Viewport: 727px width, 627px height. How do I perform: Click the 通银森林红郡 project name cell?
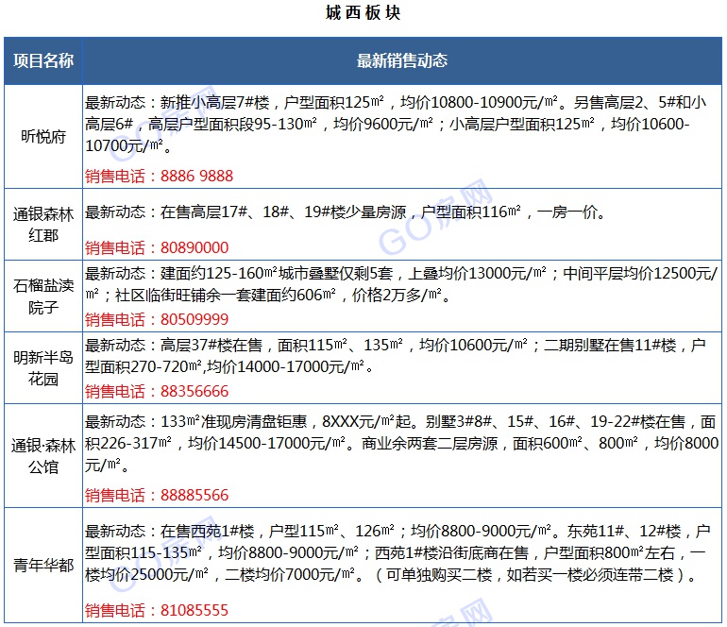click(x=43, y=225)
